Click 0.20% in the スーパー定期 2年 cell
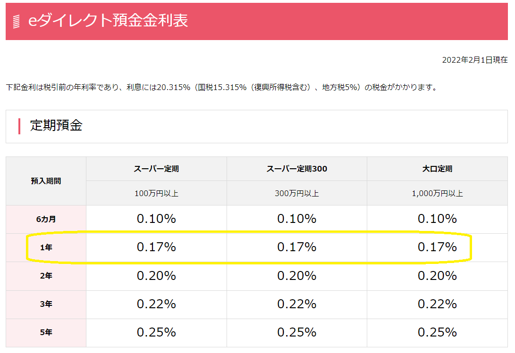The image size is (515, 353). tap(156, 276)
